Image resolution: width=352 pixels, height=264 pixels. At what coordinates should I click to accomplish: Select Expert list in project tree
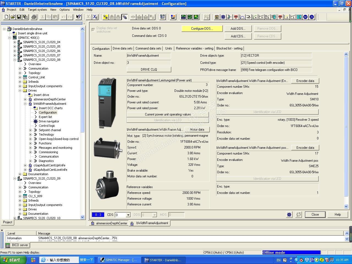[45, 117]
